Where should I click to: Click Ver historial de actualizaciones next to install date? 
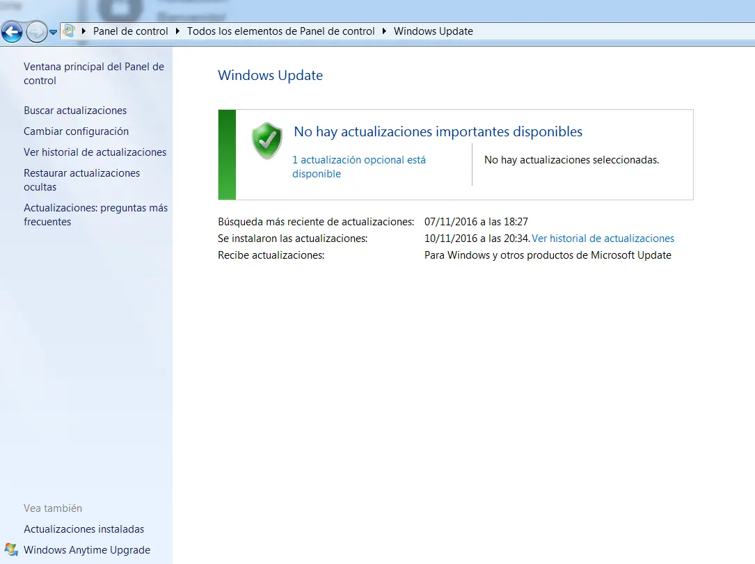tap(603, 239)
